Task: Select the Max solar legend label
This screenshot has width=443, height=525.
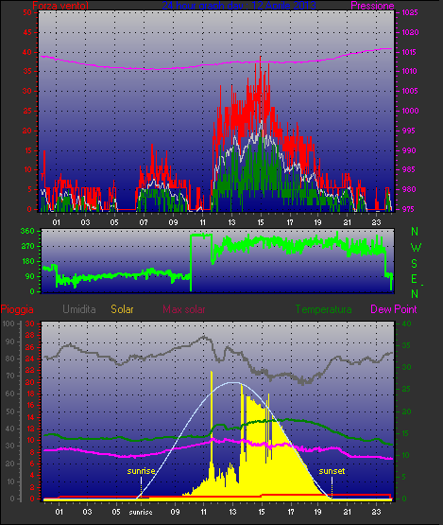Action: [184, 309]
